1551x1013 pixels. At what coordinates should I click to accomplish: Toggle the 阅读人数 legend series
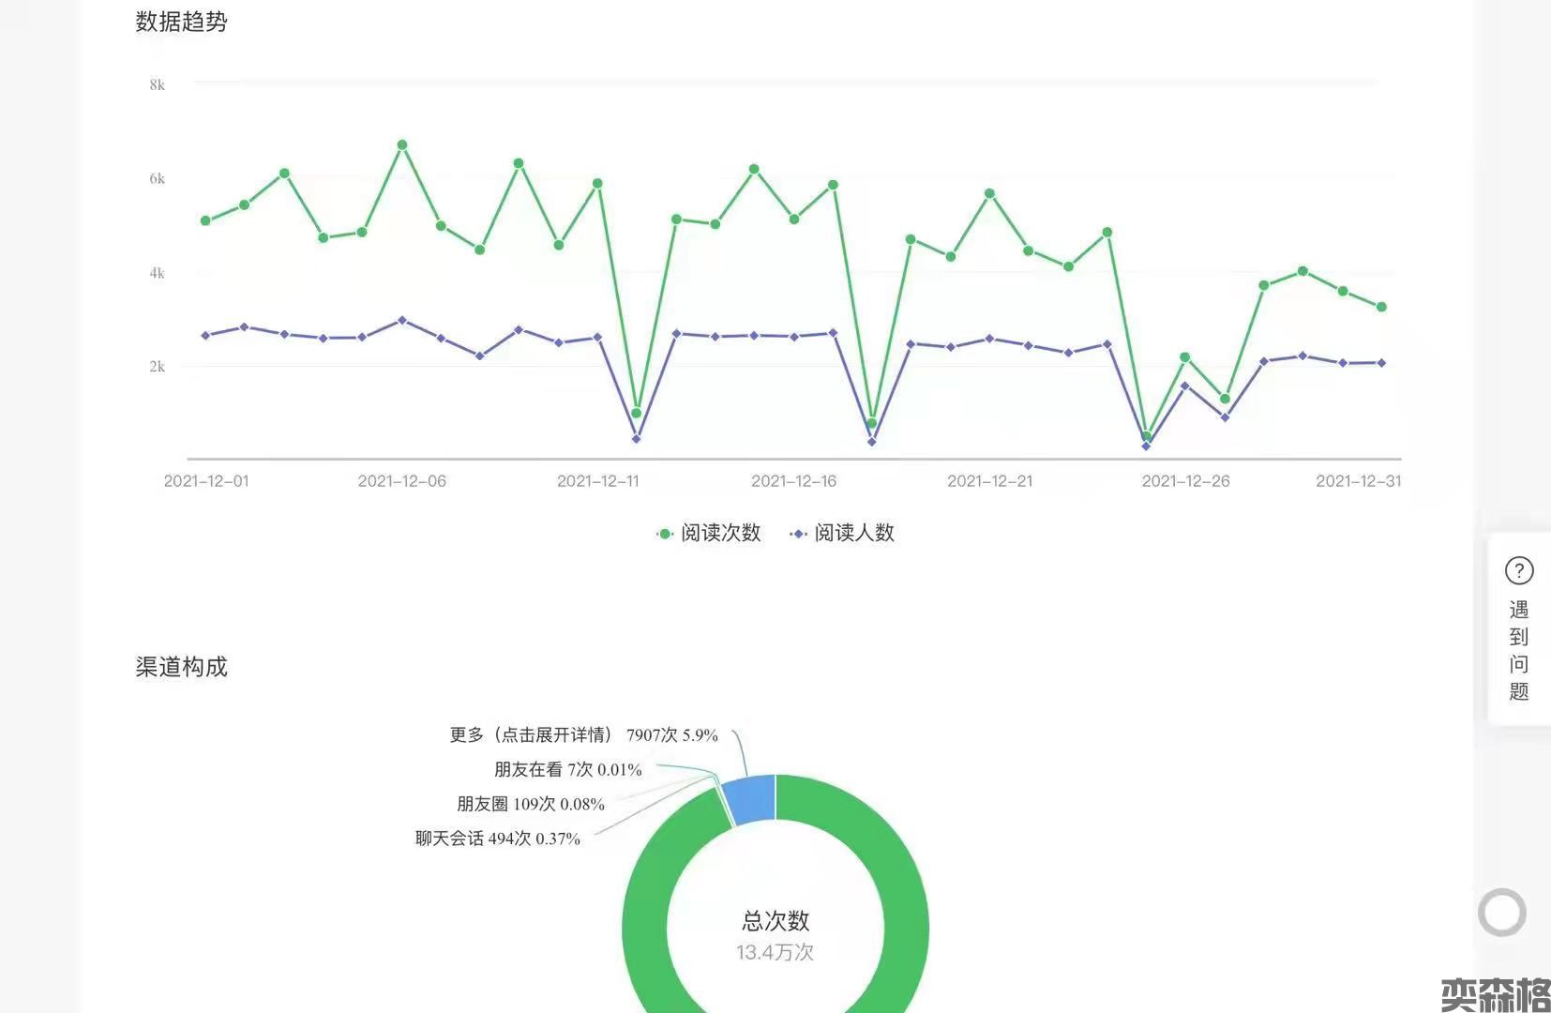tap(842, 533)
